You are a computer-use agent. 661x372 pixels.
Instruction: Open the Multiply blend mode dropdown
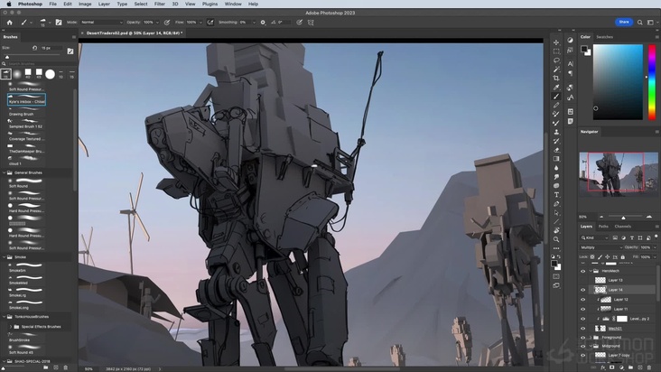pyautogui.click(x=600, y=247)
